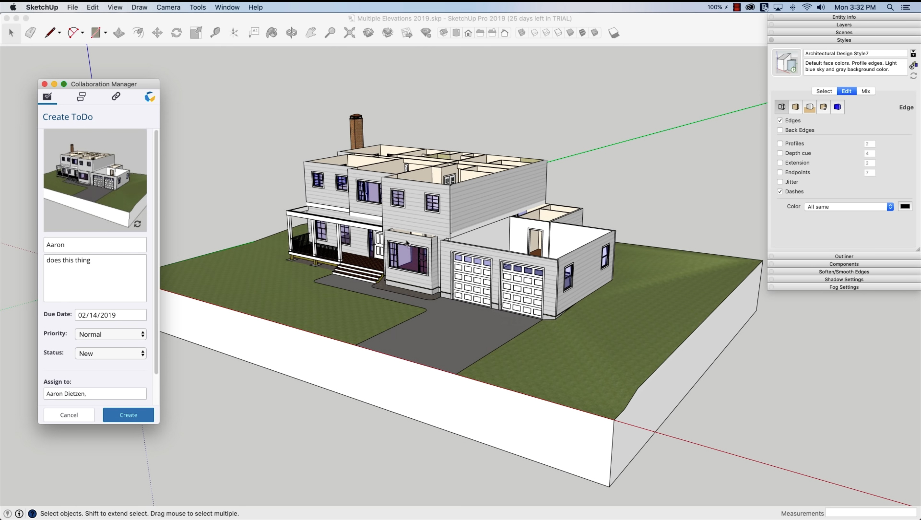Expand the Outliner tray panel

(844, 256)
